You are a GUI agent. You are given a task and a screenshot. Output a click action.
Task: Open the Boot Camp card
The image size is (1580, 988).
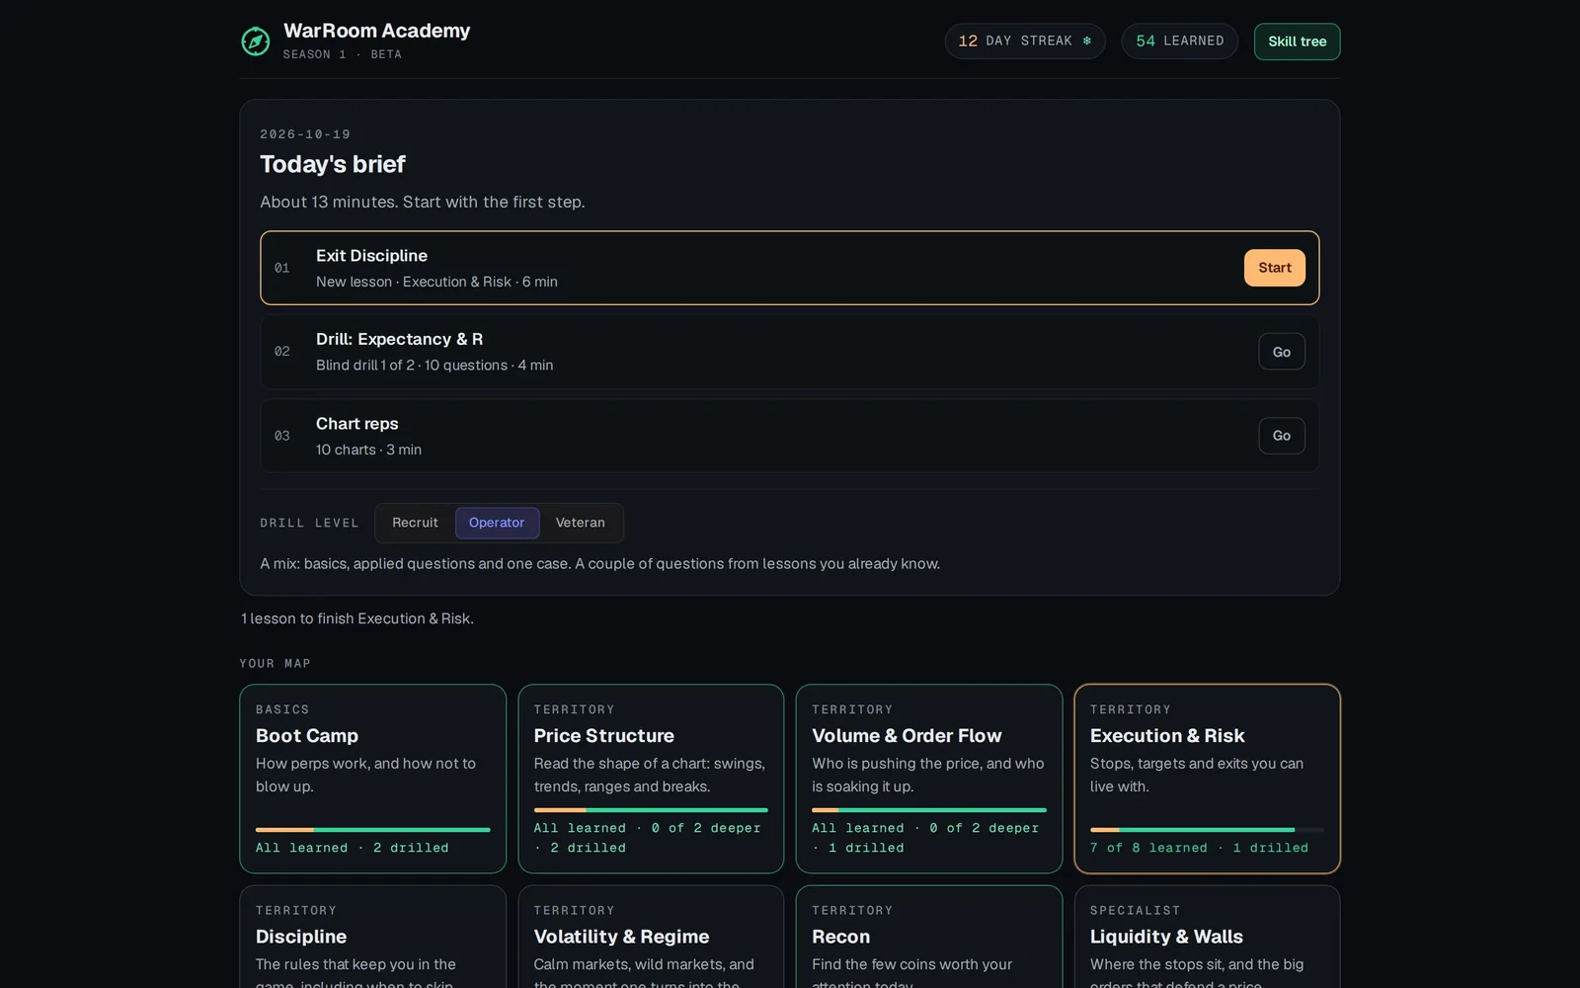pyautogui.click(x=372, y=779)
